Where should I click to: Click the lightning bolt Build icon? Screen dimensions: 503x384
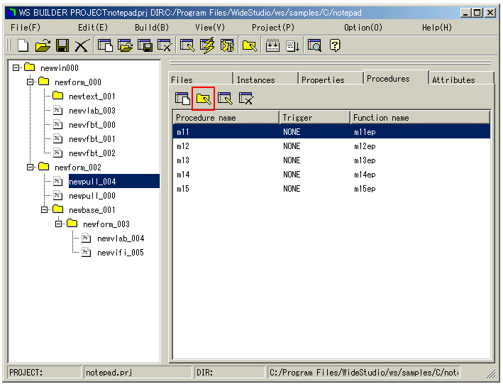tap(207, 45)
